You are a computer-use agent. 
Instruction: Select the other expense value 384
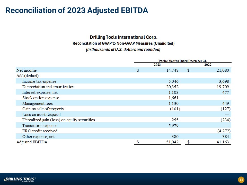(225, 136)
